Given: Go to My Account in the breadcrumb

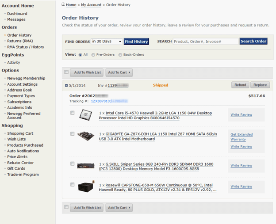Looking at the screenshot, I should (91, 5).
